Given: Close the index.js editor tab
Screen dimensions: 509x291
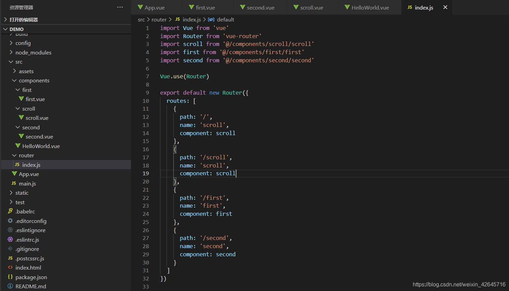Looking at the screenshot, I should coord(445,7).
